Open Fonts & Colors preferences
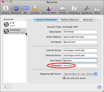The height and width of the screenshot is (92, 104). click(x=49, y=10)
